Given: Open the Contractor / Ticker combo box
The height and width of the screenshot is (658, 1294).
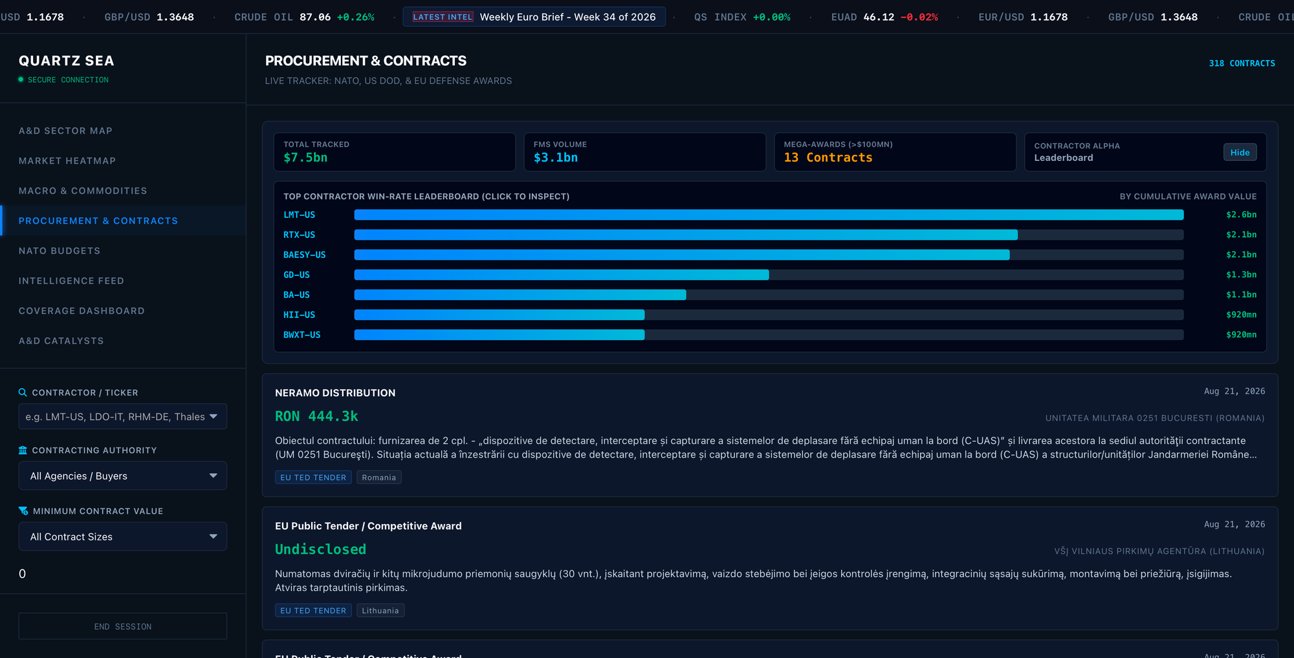Looking at the screenshot, I should [x=122, y=416].
